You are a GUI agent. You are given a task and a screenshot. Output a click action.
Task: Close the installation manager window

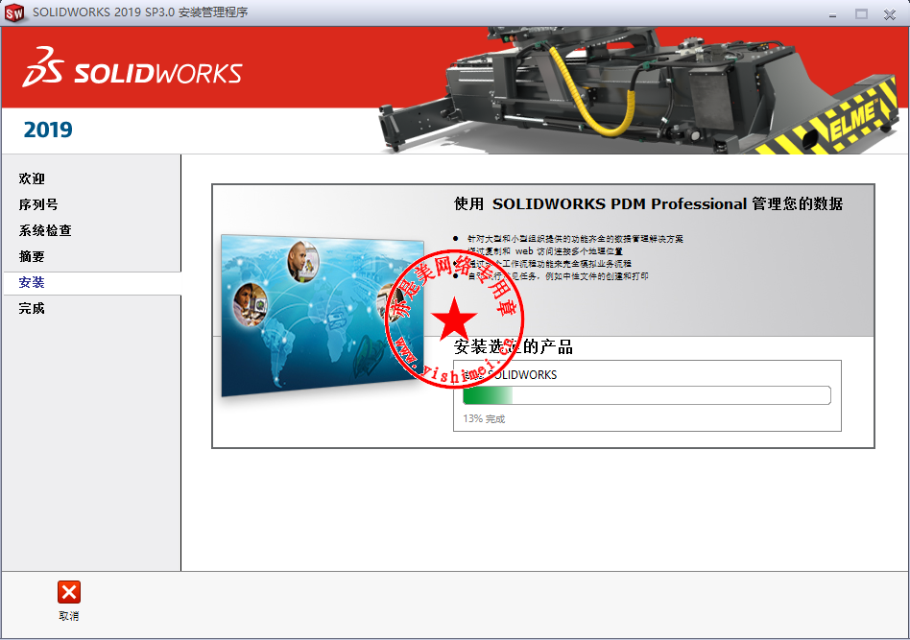click(890, 14)
